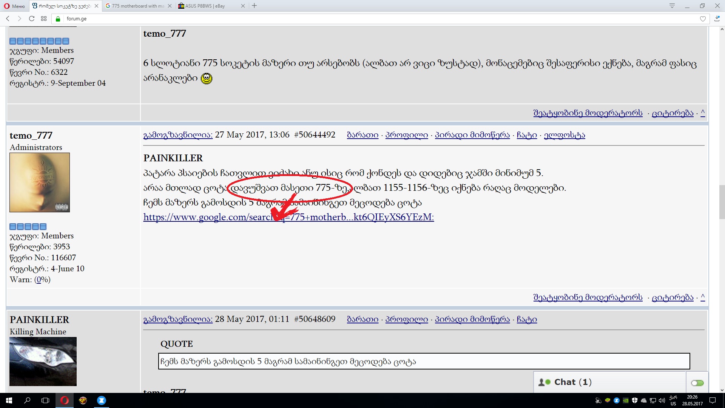The image size is (725, 408).
Task: Bookmark page with heart icon
Action: [703, 19]
